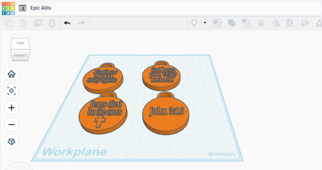Open the designs list icon
This screenshot has height=170, width=322.
(23, 8)
